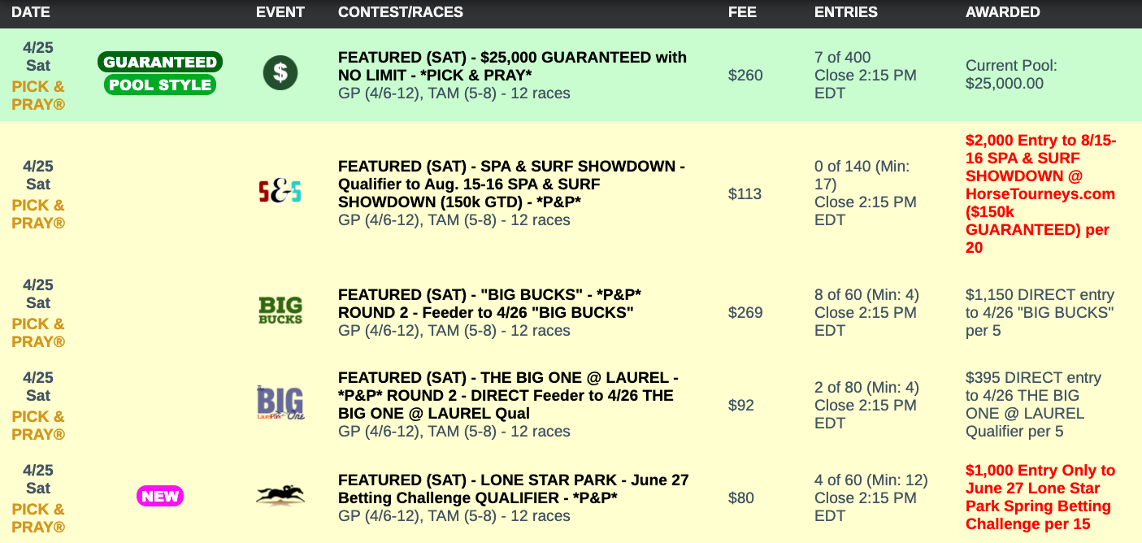The image size is (1142, 543).
Task: Click the green GUARANTEED badge
Action: 160,63
